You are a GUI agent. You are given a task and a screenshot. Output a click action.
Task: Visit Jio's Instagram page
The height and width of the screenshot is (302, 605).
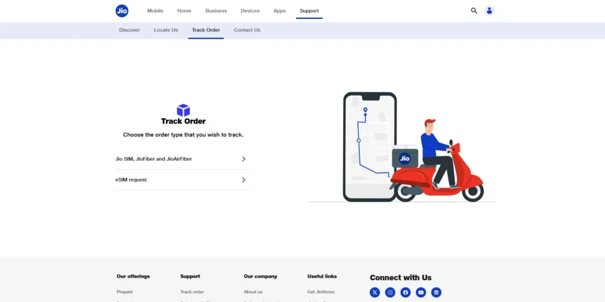pos(390,293)
